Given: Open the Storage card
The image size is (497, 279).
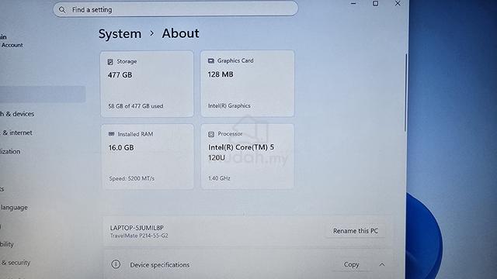Looking at the screenshot, I should (x=147, y=84).
